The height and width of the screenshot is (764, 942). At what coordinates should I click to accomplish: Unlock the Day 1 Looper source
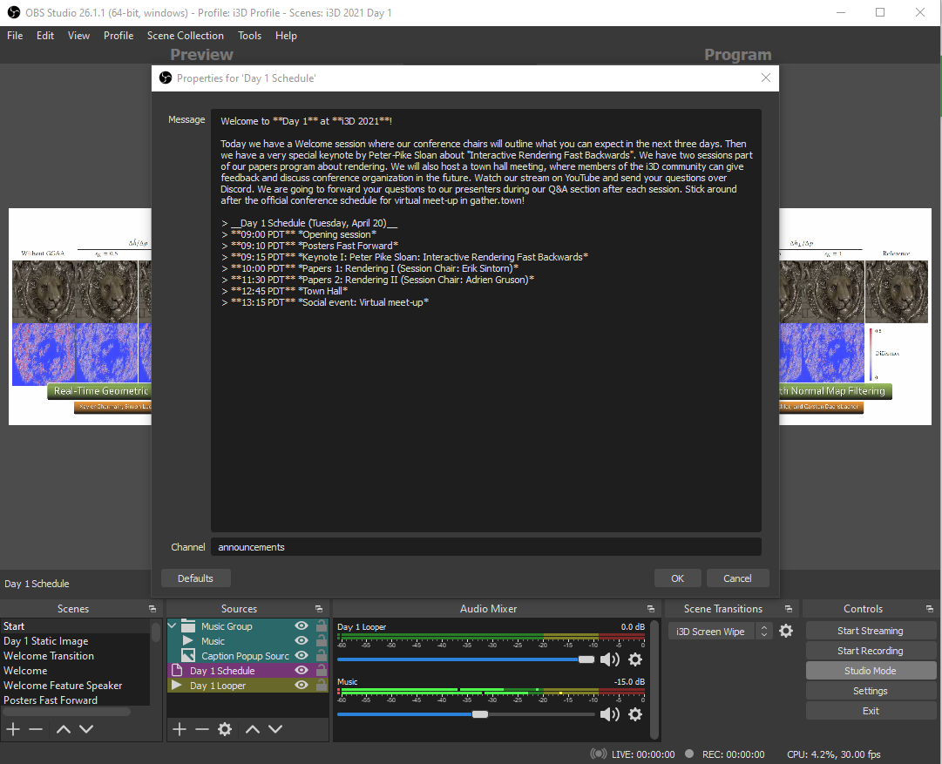point(322,686)
